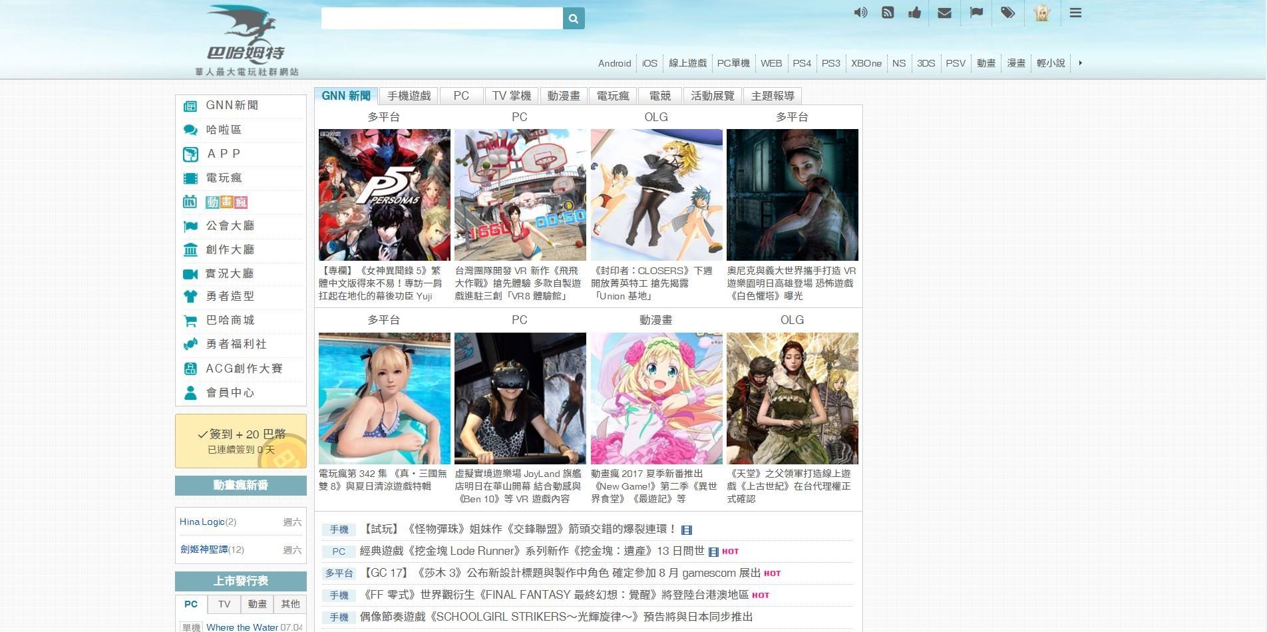
Task: Click the GNN新聞 newspaper icon
Action: tap(190, 106)
